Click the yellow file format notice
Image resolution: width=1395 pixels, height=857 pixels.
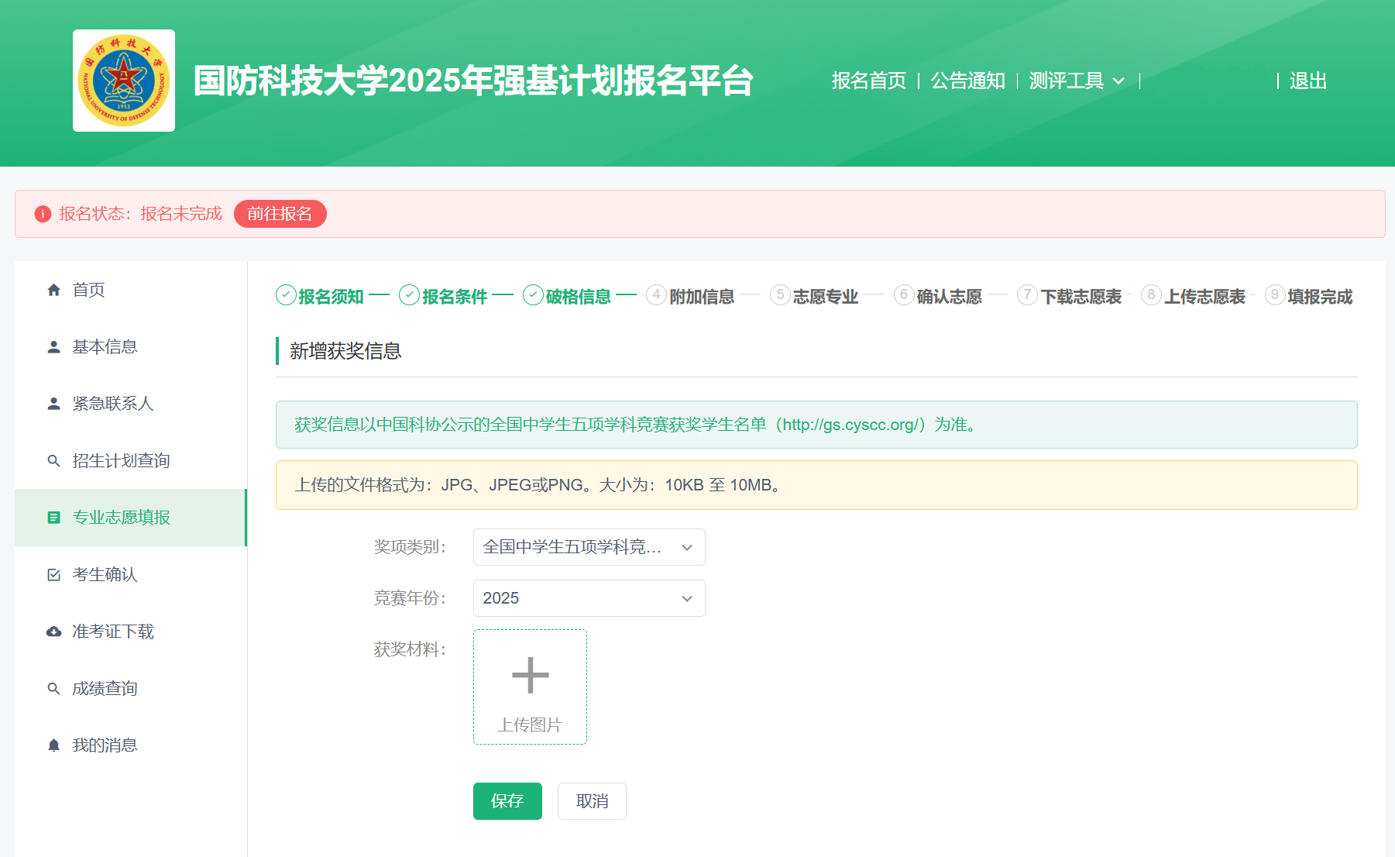[x=816, y=485]
